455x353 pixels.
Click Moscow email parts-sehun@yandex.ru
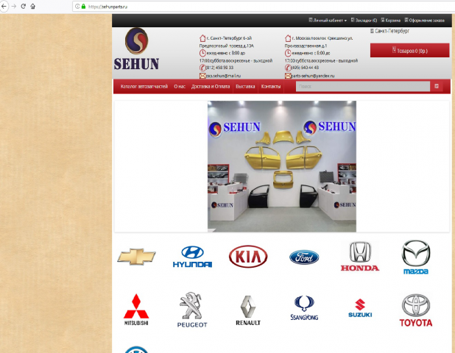tap(313, 76)
